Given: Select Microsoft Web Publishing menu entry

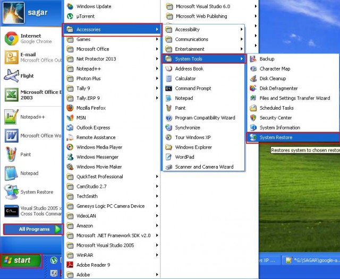Looking at the screenshot, I should [209, 16].
